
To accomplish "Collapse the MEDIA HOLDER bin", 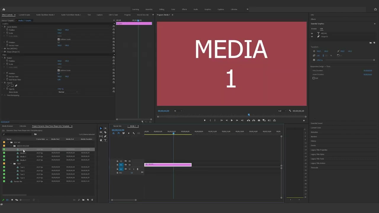I will 11,146.
